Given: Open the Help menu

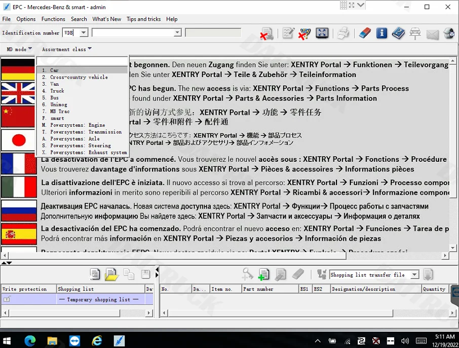Looking at the screenshot, I should [x=172, y=19].
